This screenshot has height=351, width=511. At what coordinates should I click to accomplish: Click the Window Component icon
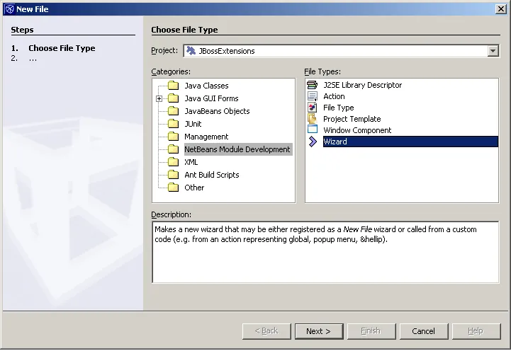[313, 130]
